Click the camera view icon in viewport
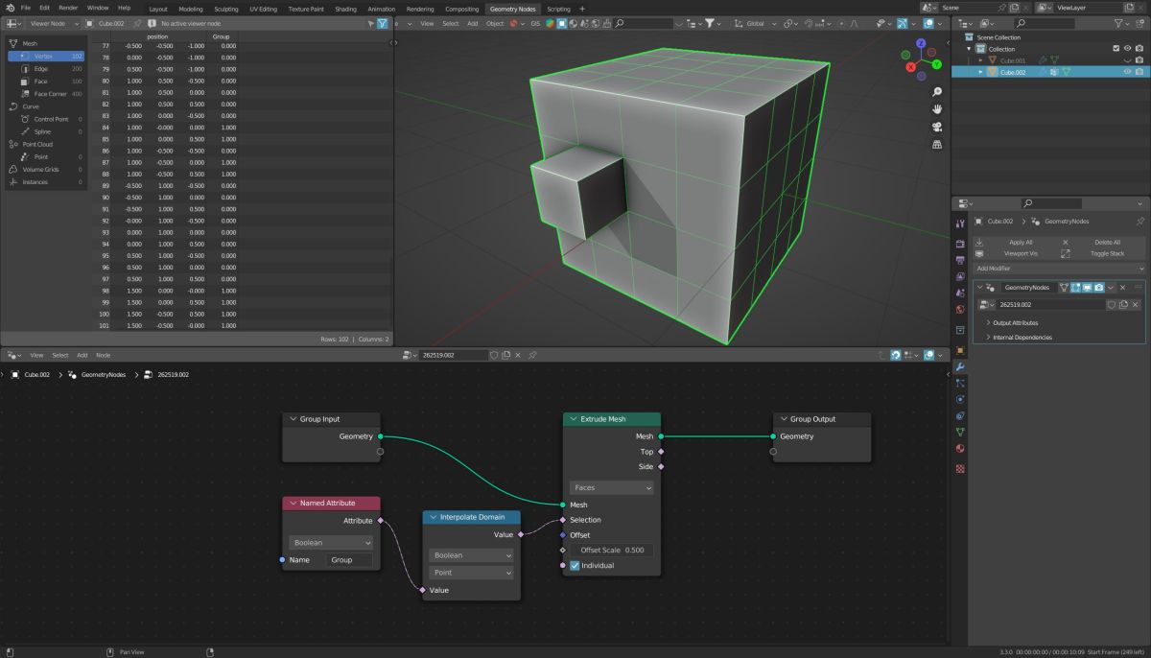 936,127
